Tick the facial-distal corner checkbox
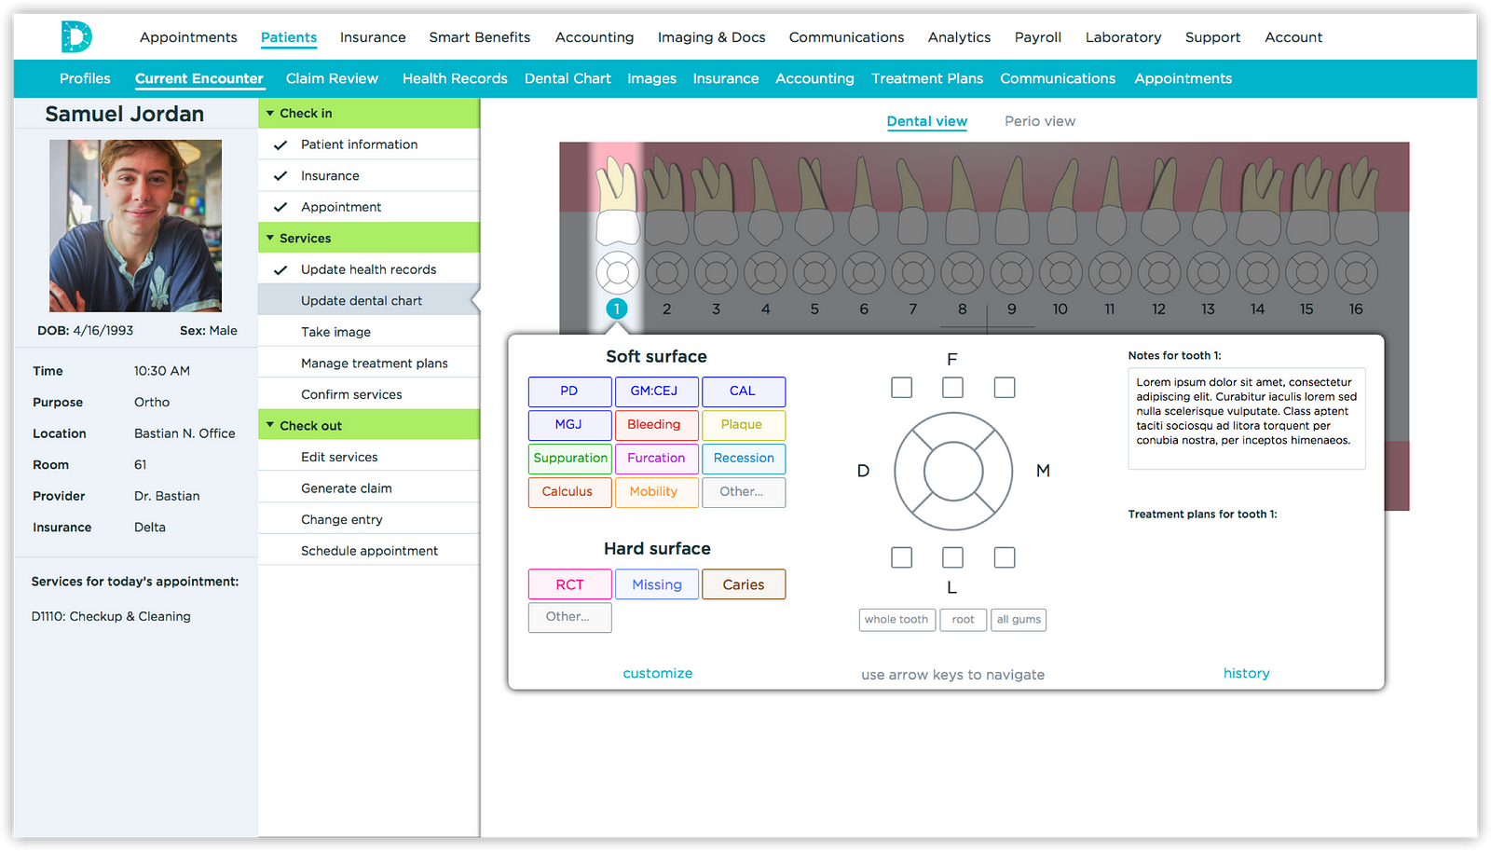 (901, 387)
